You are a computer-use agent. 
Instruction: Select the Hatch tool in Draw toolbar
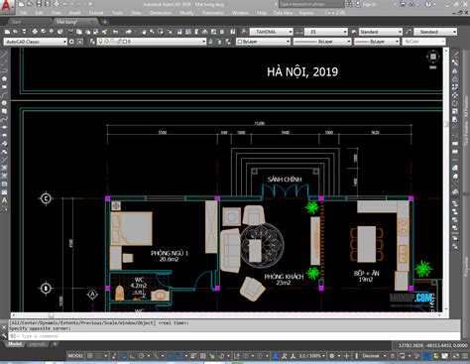pos(4,168)
